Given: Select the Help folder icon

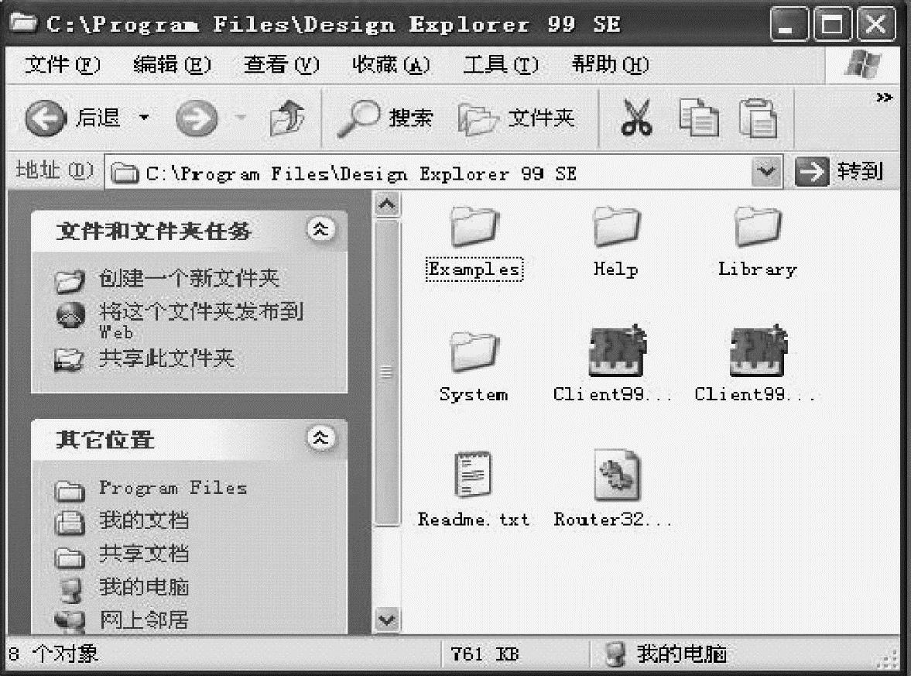Looking at the screenshot, I should click(616, 225).
